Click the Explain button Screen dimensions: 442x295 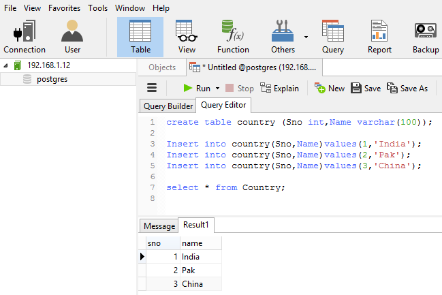coord(279,89)
